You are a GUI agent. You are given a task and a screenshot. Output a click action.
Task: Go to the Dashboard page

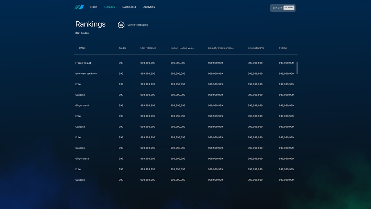tap(129, 7)
